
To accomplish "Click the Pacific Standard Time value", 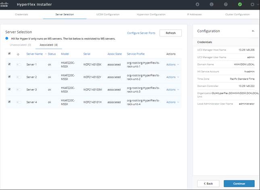I will (242, 79).
